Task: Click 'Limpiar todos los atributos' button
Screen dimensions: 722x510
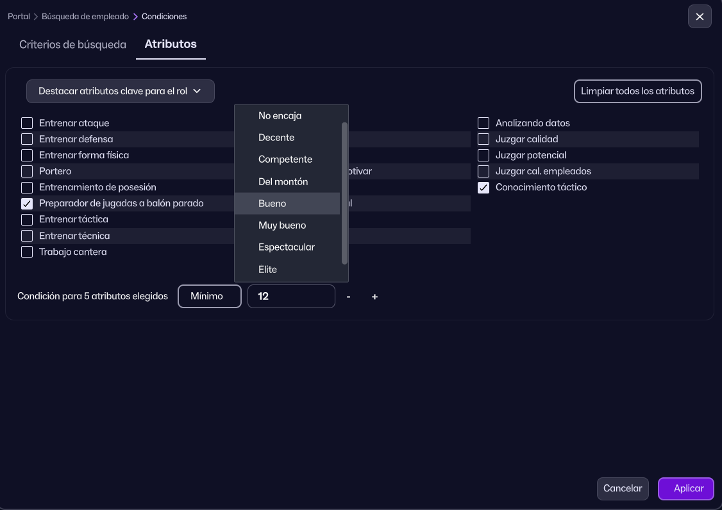Action: 637,91
